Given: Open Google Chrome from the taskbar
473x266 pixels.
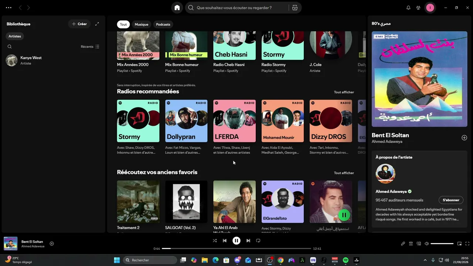Looking at the screenshot, I should (280, 260).
